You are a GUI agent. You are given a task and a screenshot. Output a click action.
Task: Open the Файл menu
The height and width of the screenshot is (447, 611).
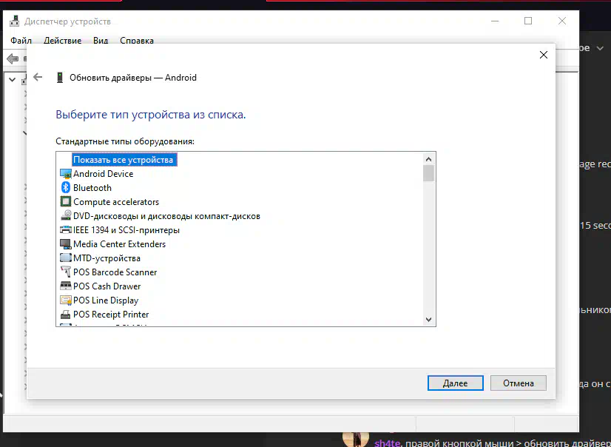pos(21,41)
